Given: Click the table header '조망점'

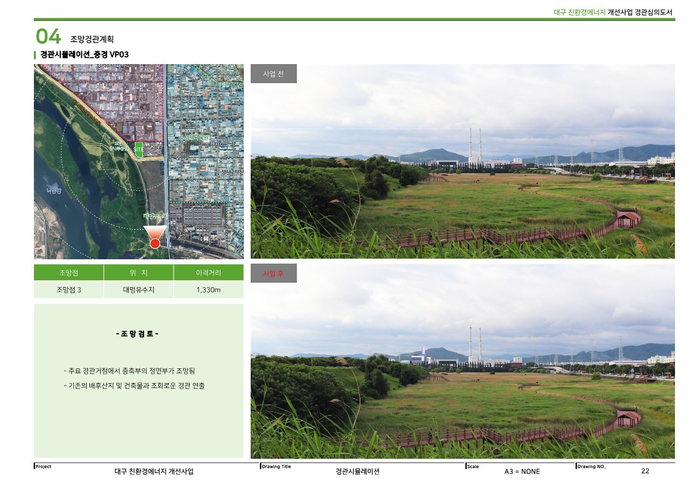Looking at the screenshot, I should (69, 273).
